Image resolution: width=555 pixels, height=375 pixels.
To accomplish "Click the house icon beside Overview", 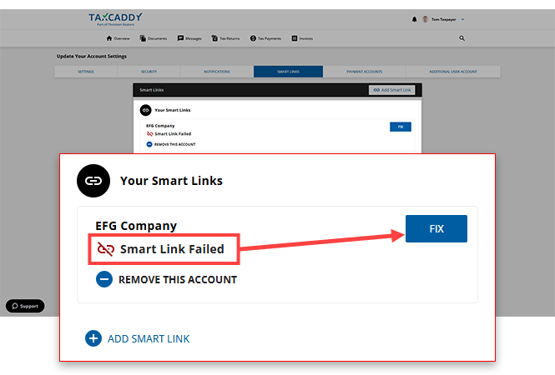I will (109, 38).
